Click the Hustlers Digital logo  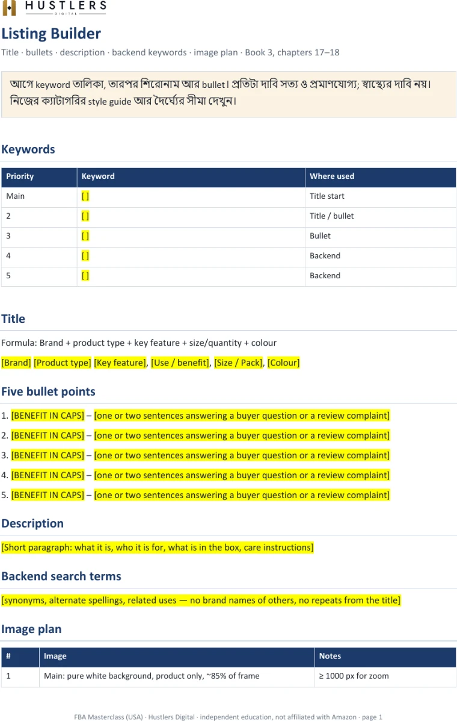click(54, 7)
